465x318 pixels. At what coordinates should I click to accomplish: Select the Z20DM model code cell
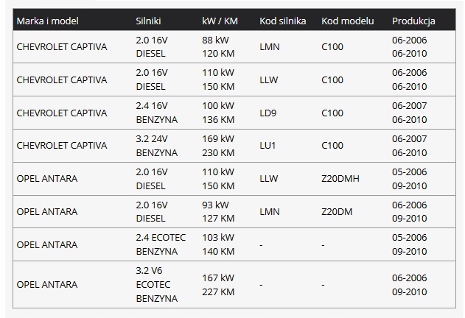click(337, 212)
